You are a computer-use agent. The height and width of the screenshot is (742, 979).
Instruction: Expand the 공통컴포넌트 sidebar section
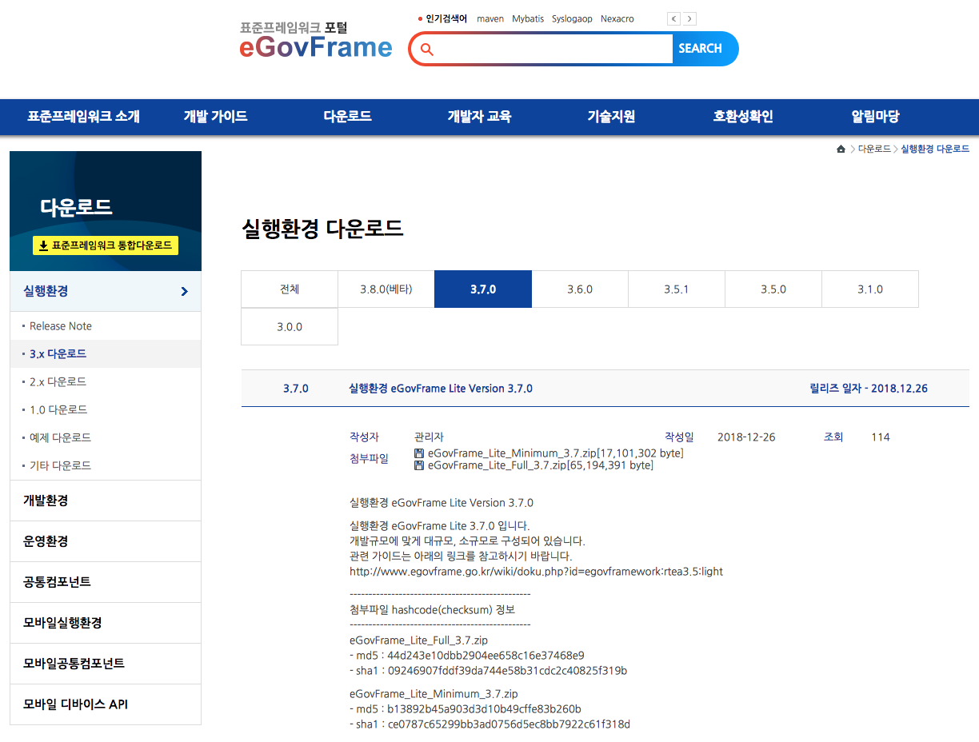[105, 582]
